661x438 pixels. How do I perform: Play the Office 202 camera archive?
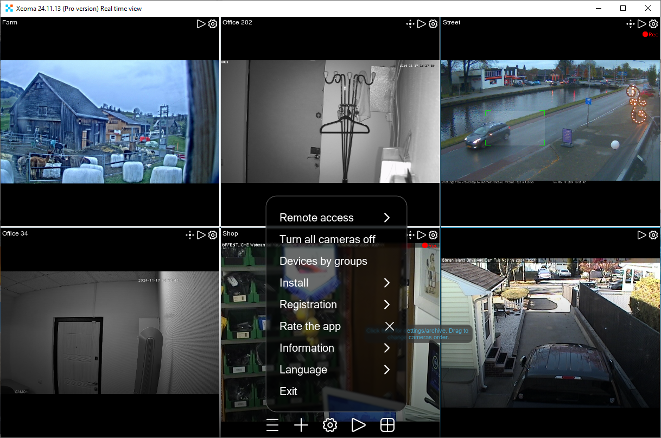422,24
